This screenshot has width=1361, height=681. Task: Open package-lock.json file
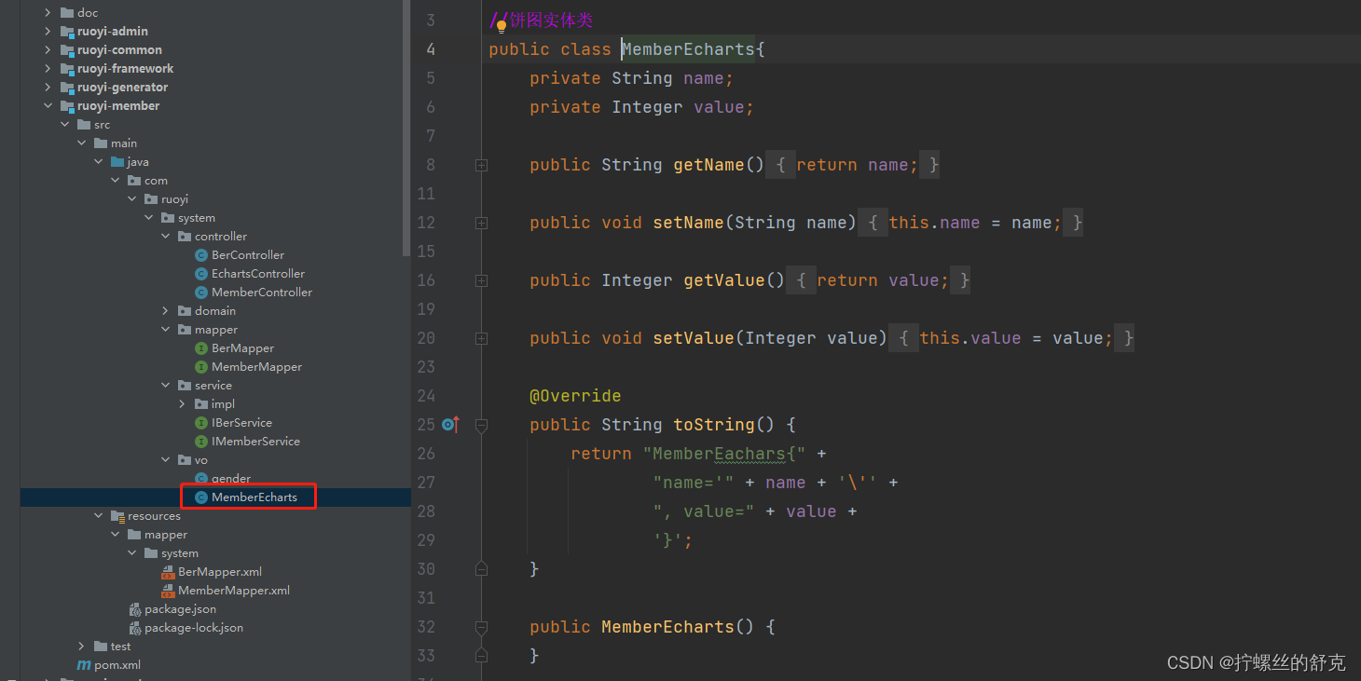point(194,628)
